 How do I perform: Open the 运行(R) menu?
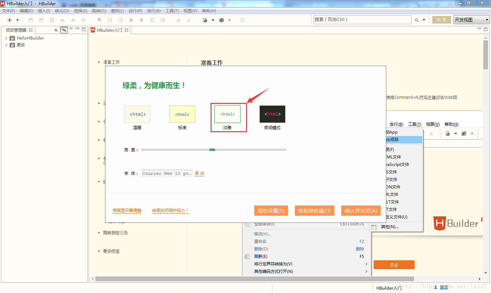coord(135,11)
